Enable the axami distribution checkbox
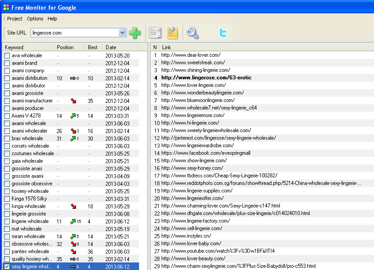The image size is (374, 270). [7, 78]
